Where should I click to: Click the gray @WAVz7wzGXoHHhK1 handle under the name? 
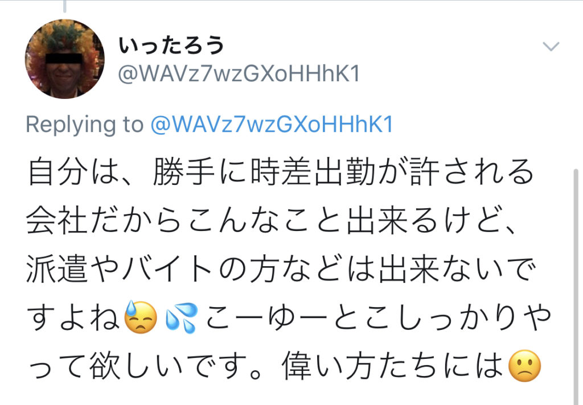tap(239, 74)
